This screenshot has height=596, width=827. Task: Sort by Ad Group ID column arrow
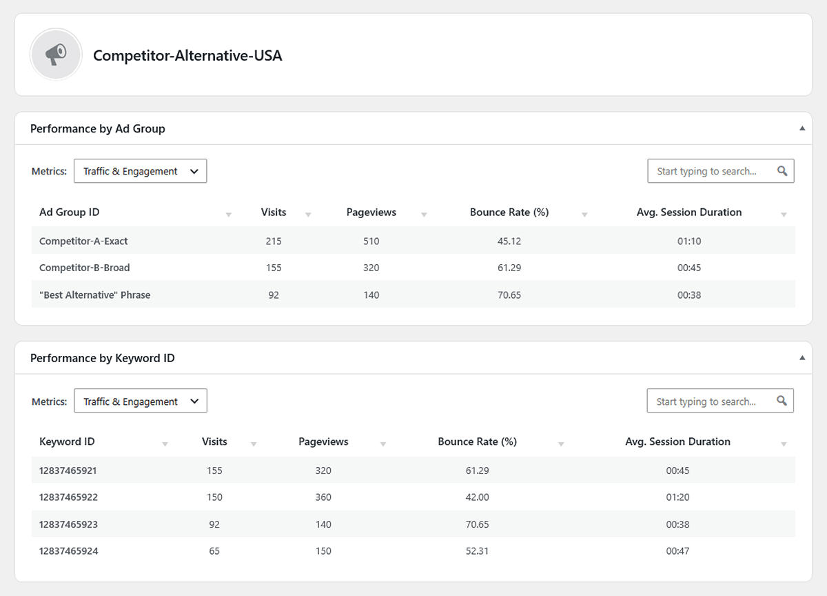[229, 215]
